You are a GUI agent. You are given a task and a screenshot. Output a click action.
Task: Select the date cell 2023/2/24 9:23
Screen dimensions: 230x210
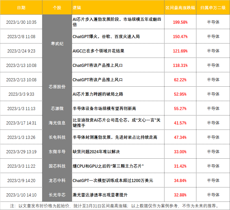coord(21,51)
